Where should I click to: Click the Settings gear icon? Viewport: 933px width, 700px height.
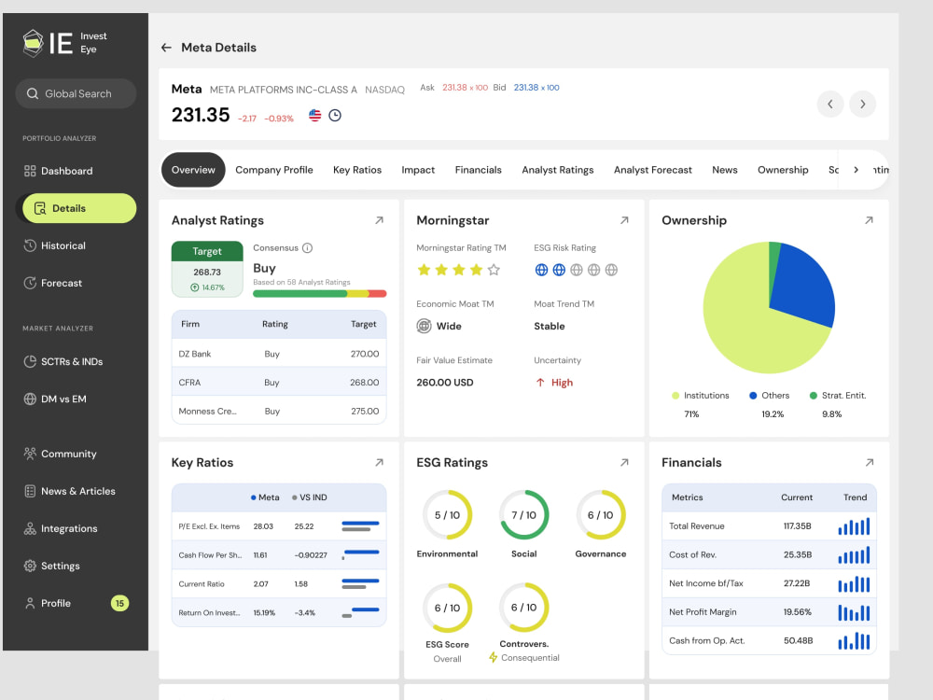click(x=30, y=566)
